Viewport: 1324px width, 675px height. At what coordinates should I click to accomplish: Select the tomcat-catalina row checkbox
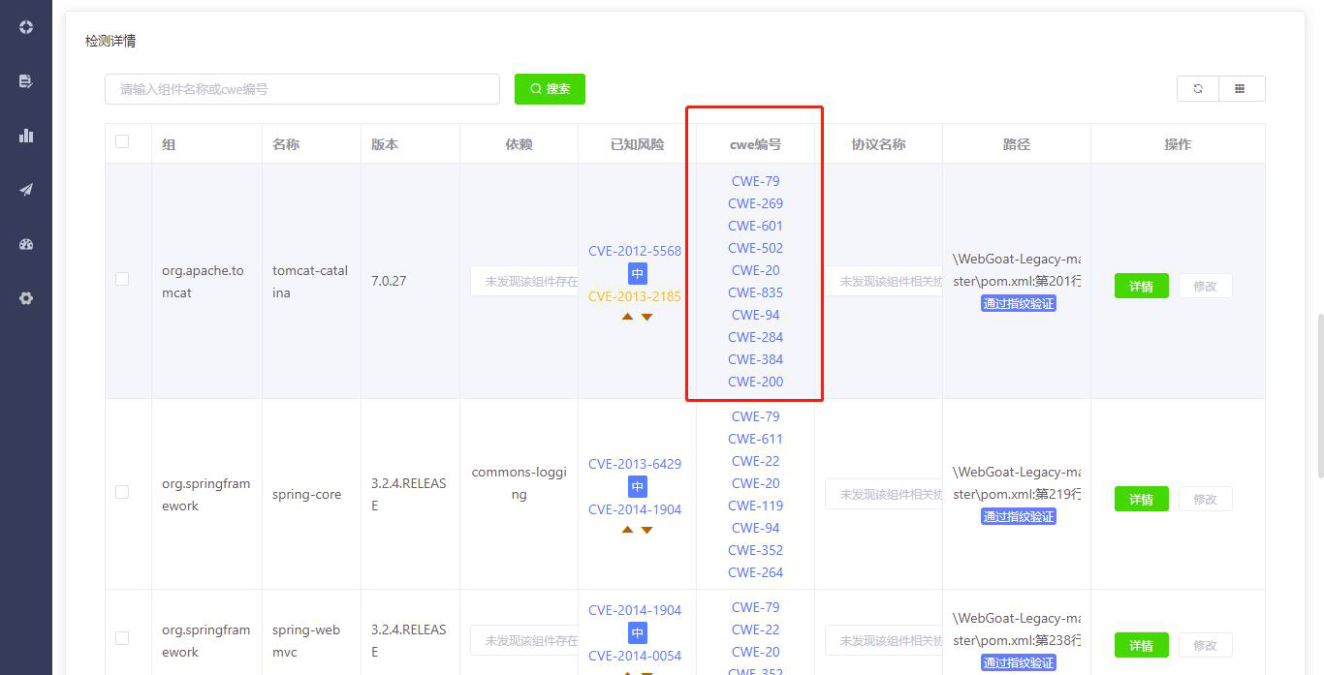[122, 279]
